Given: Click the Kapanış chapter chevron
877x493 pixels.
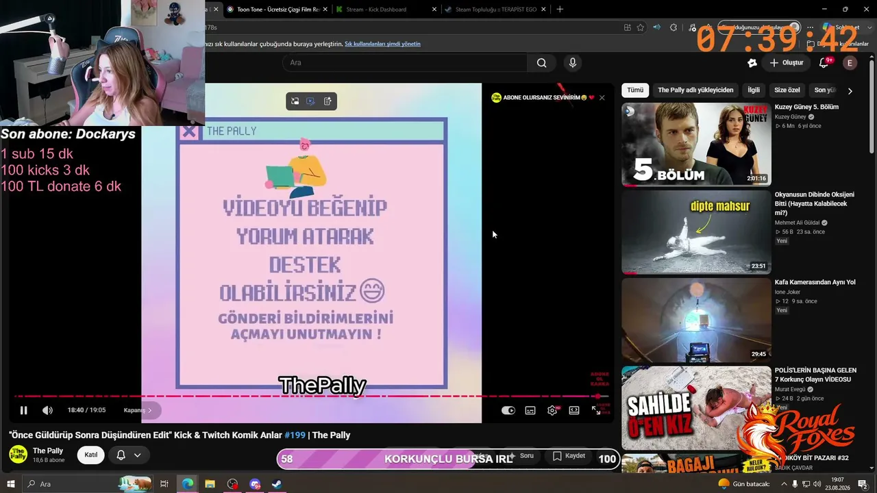Looking at the screenshot, I should (x=149, y=410).
